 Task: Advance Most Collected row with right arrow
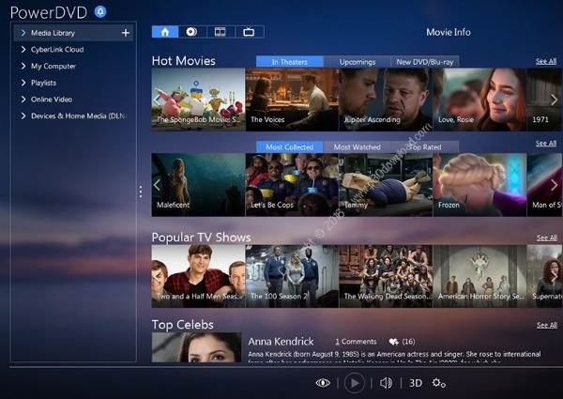tap(554, 185)
